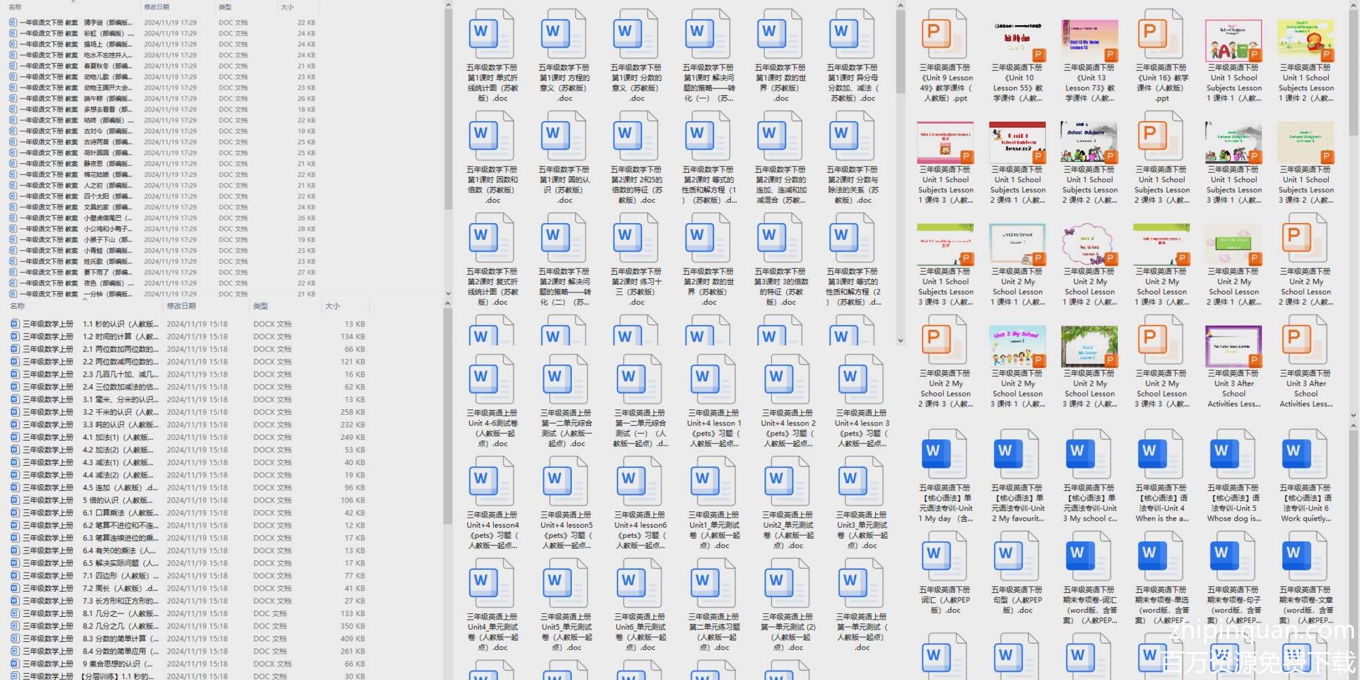Select the Unit 9 Lesson 49 PowerPoint icon

[945, 34]
